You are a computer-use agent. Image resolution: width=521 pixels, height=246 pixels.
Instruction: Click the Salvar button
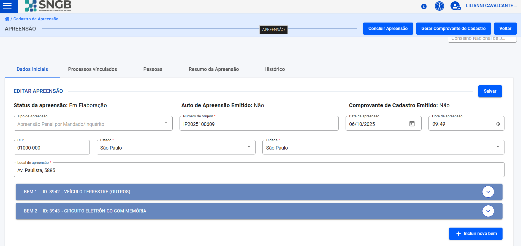coord(490,91)
